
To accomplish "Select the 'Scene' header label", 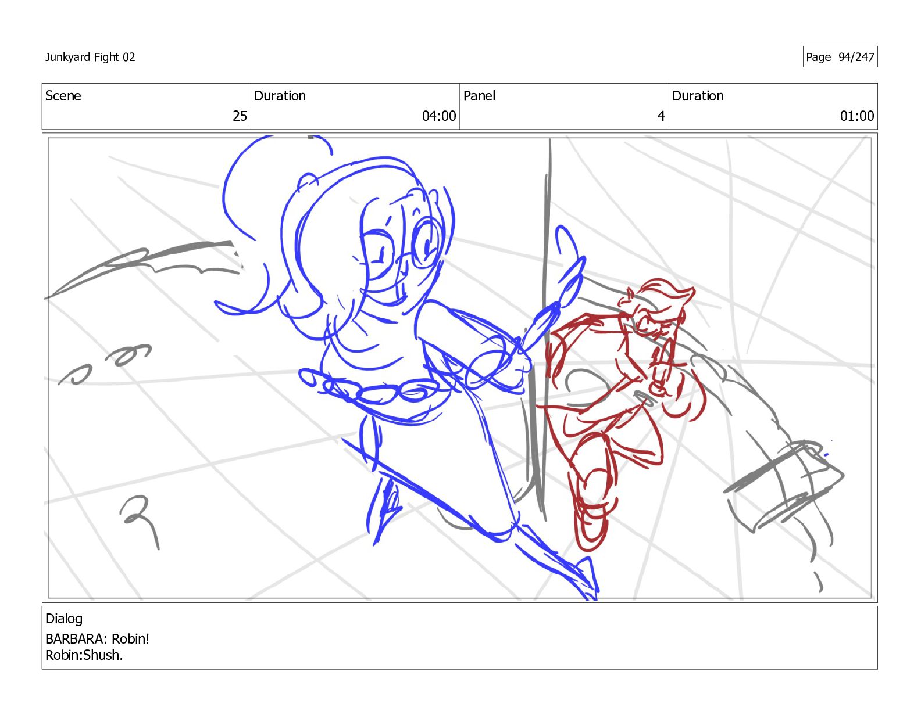I will pyautogui.click(x=63, y=96).
